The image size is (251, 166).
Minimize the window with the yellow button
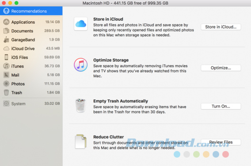tap(10, 3)
